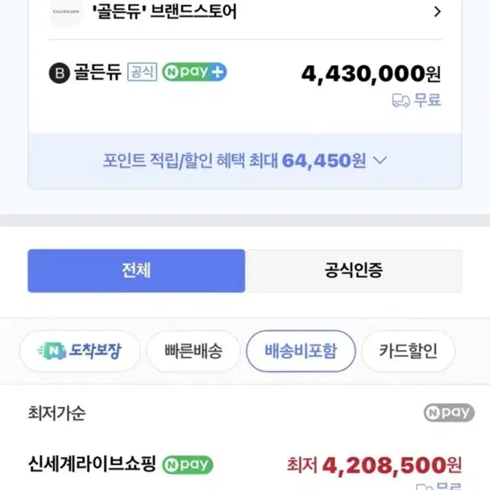Click the 공식 official badge
This screenshot has width=490, height=490.
coord(142,72)
